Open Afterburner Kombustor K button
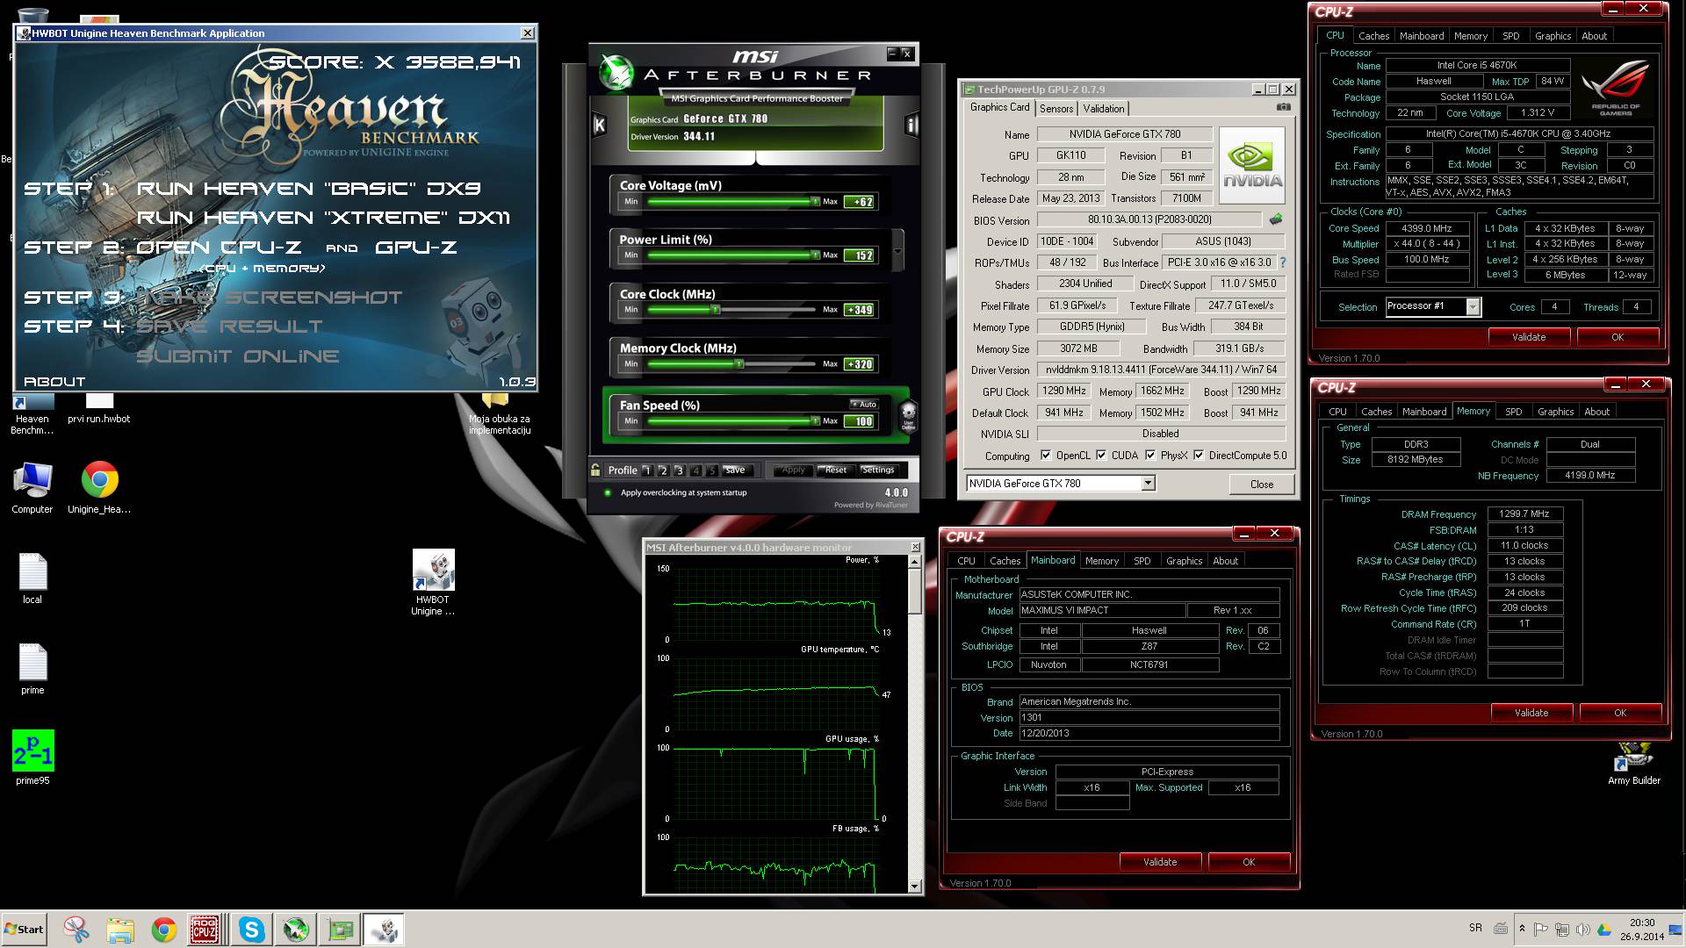 [600, 126]
